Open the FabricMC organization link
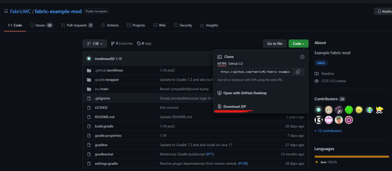Image resolution: width=392 pixels, height=171 pixels. (x=20, y=11)
